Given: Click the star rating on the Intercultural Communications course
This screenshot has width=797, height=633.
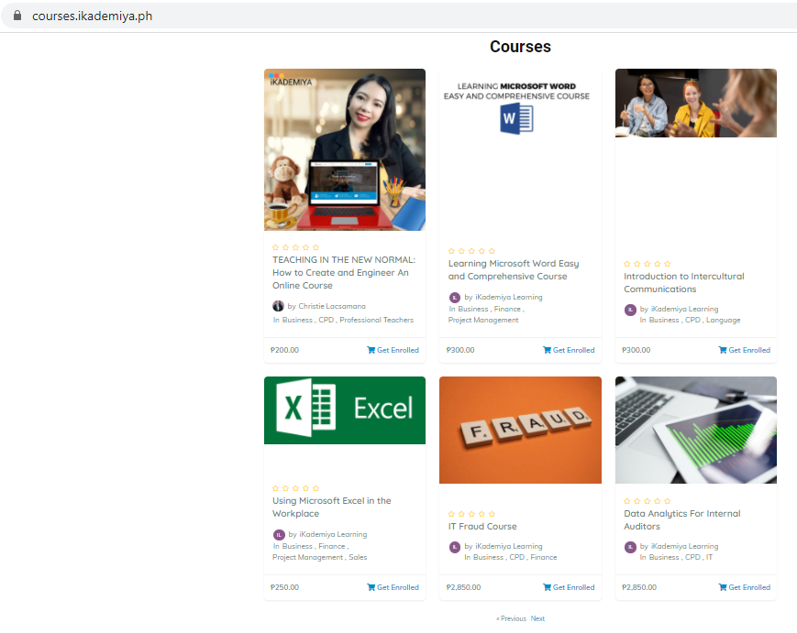Looking at the screenshot, I should (x=648, y=264).
